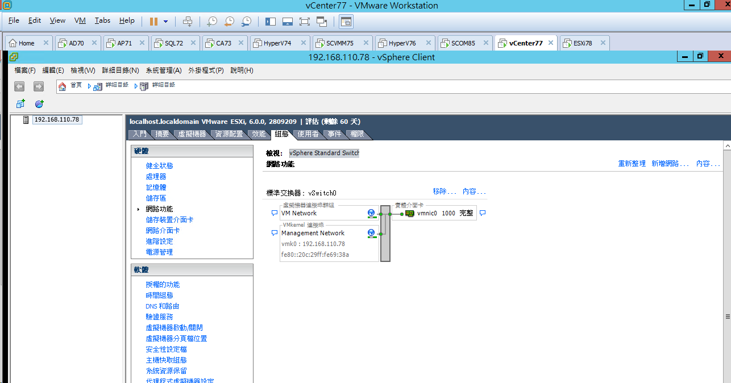This screenshot has height=383, width=731.
Task: Open 儲存區 storage link
Action: [156, 198]
